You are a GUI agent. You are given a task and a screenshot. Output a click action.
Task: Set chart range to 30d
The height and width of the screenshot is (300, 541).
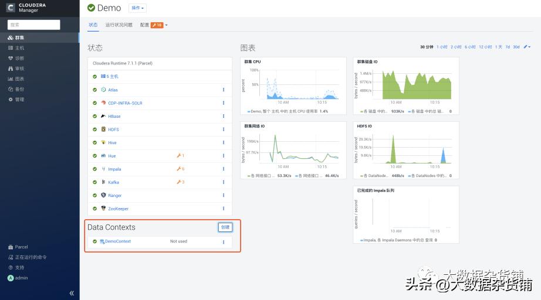[x=516, y=47]
